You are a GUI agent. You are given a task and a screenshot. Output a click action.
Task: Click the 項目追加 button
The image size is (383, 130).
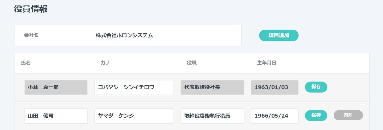pyautogui.click(x=279, y=35)
